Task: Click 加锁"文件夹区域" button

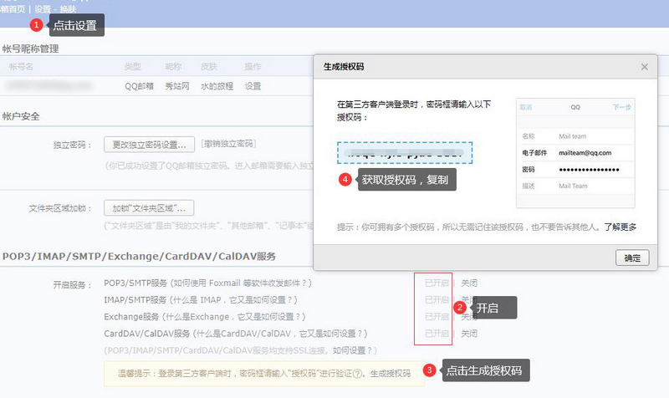Action: point(150,207)
